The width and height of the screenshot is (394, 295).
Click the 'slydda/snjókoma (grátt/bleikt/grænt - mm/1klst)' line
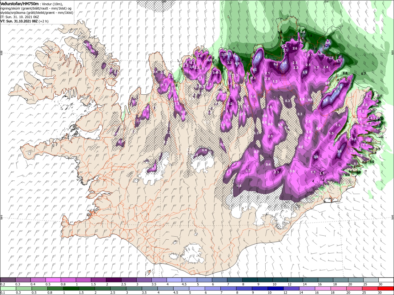coord(37,12)
